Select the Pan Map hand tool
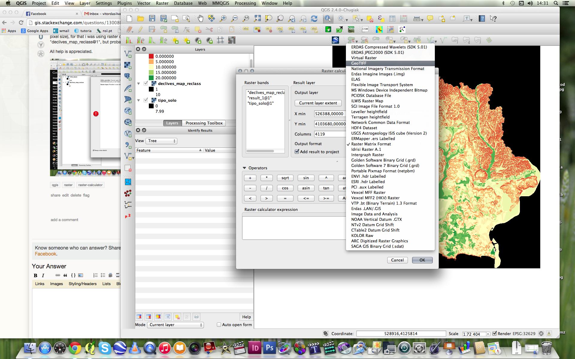This screenshot has height=359, width=575. coord(200,19)
